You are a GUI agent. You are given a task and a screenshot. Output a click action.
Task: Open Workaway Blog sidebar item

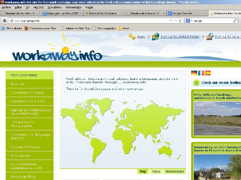tap(29, 176)
